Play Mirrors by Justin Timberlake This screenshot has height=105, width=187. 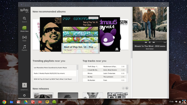click(x=104, y=73)
